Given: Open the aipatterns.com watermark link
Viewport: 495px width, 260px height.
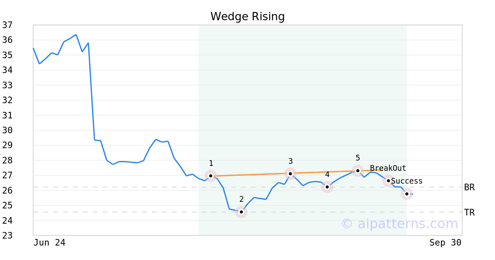Looking at the screenshot, I should (x=399, y=224).
